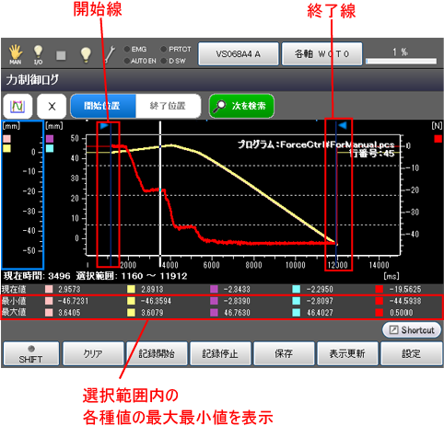The image size is (444, 426).
Task: Open the VS068A4 A robot selector
Action: [x=239, y=54]
